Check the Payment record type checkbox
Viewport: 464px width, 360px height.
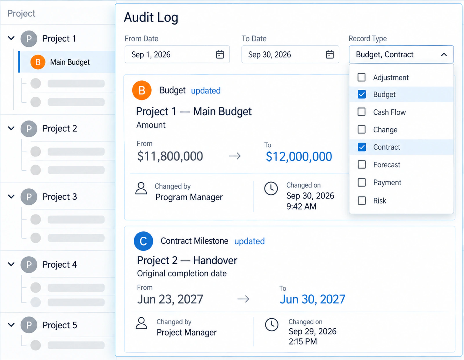click(362, 182)
